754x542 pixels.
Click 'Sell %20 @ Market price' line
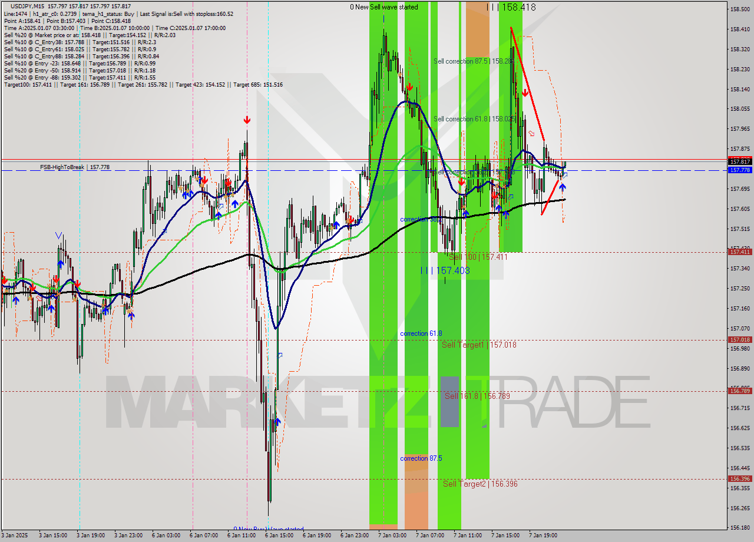click(x=89, y=35)
